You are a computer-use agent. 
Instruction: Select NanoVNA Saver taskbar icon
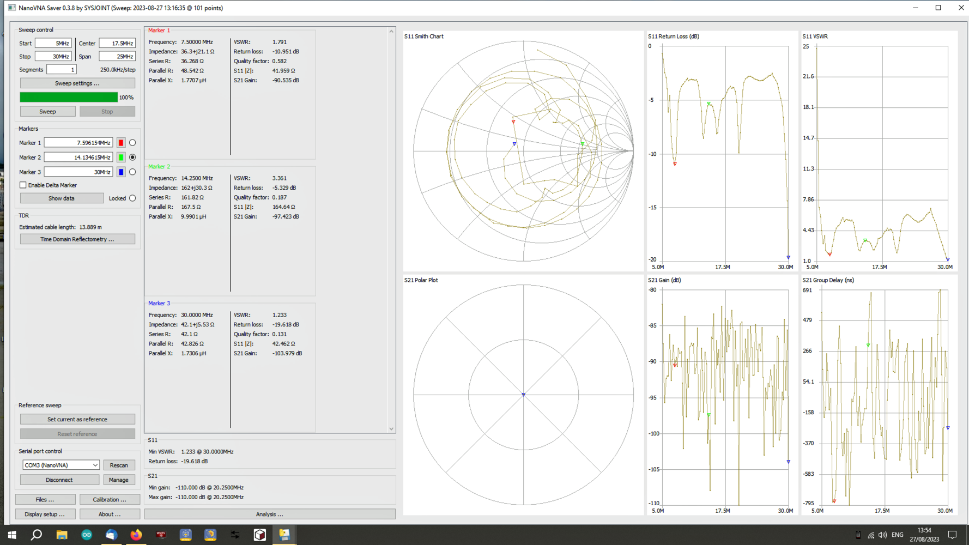click(x=284, y=535)
